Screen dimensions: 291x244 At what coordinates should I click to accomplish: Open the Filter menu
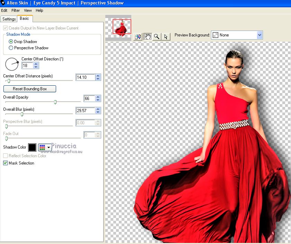16,10
